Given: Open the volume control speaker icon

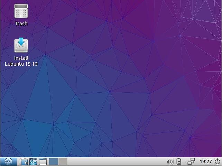Looking at the screenshot, I should tap(170, 162).
